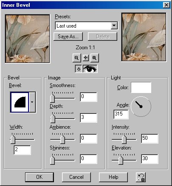
Task: Click the Angle value field
Action: [121, 114]
